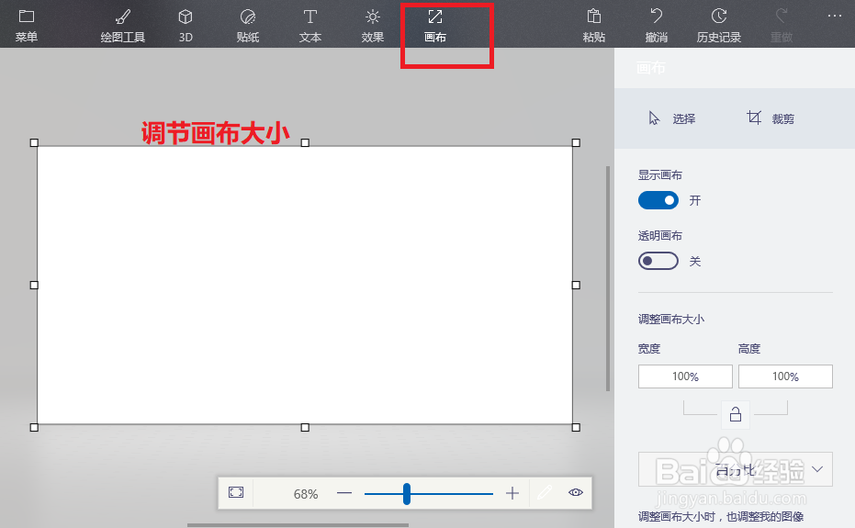
Task: Click the 68% zoom value
Action: pyautogui.click(x=305, y=494)
